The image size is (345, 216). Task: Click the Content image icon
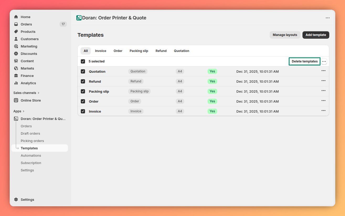(x=16, y=61)
